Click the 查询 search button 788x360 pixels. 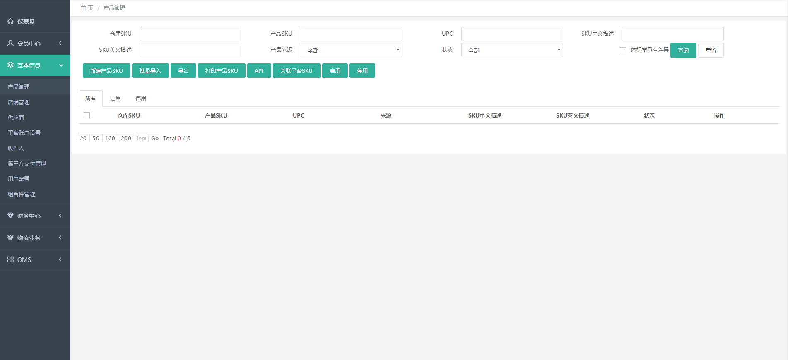(683, 50)
